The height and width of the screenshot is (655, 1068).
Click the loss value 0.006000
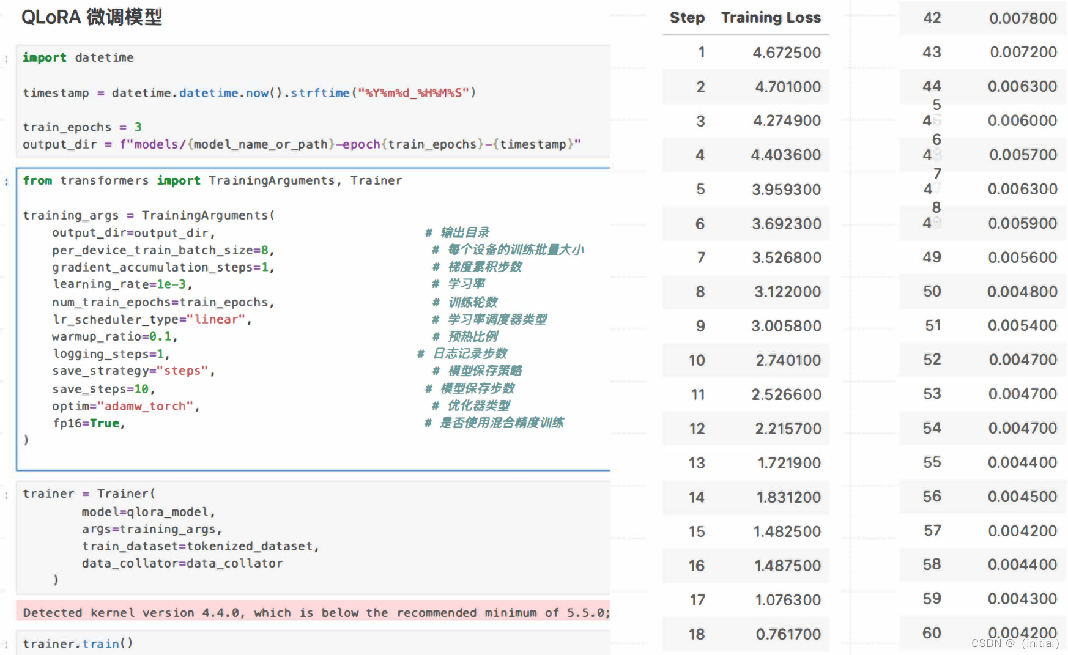[1023, 120]
